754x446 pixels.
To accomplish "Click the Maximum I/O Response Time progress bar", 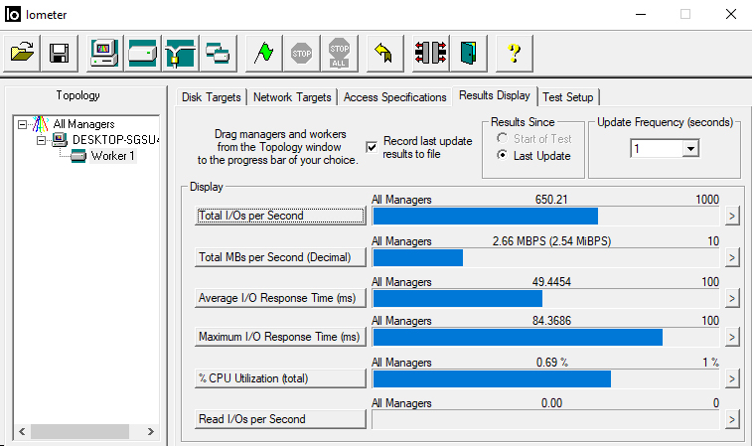I will coord(546,338).
